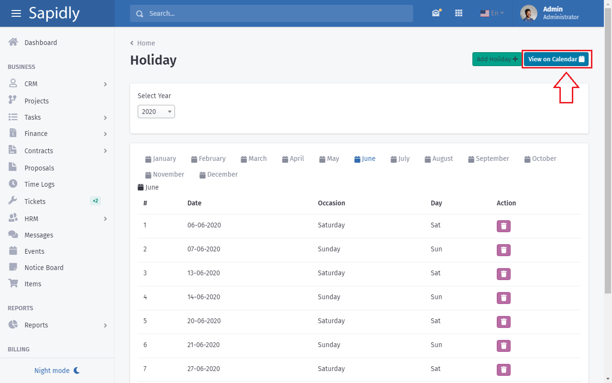Toggle Night mode

[57, 371]
